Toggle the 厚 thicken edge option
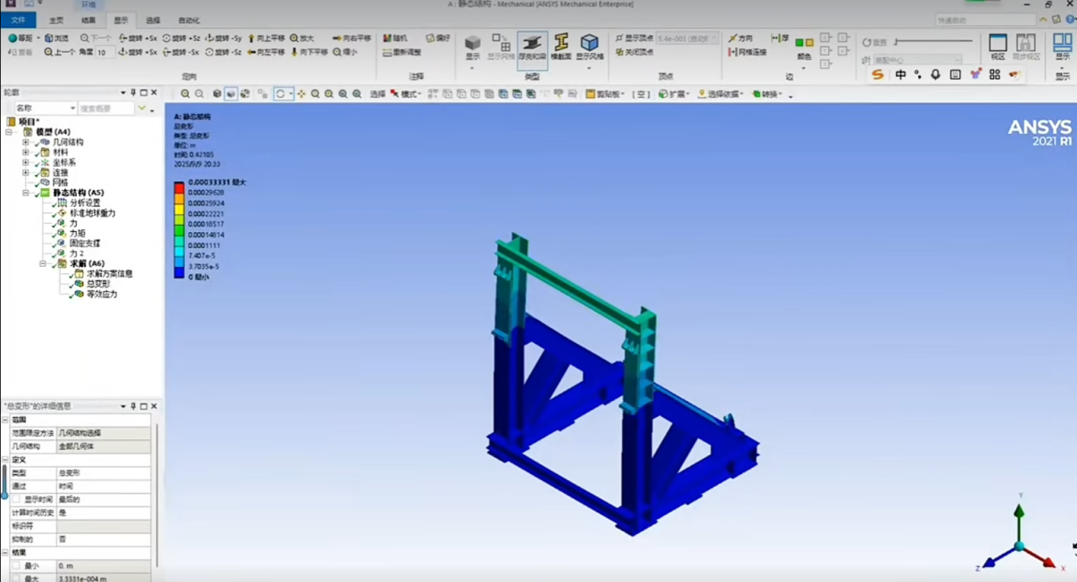This screenshot has width=1077, height=582. 780,38
